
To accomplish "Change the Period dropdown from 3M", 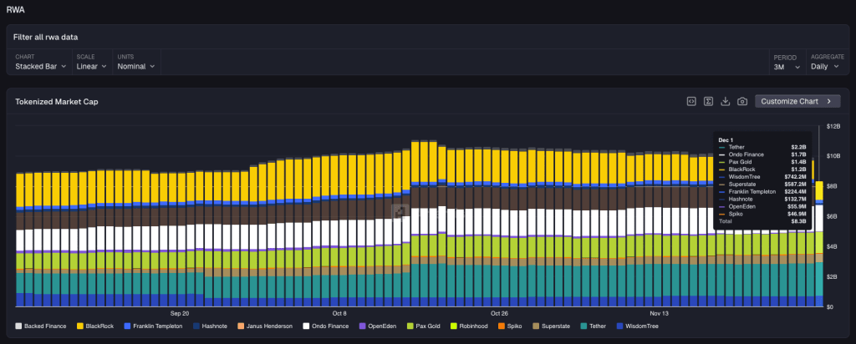I will [786, 66].
